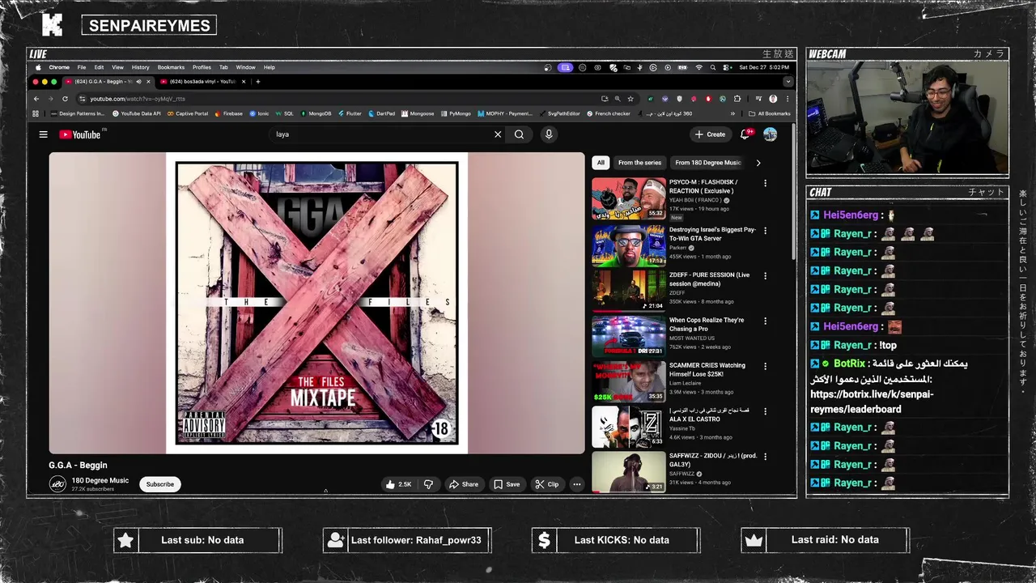Open YouTube notifications bell
The height and width of the screenshot is (583, 1036).
[745, 134]
